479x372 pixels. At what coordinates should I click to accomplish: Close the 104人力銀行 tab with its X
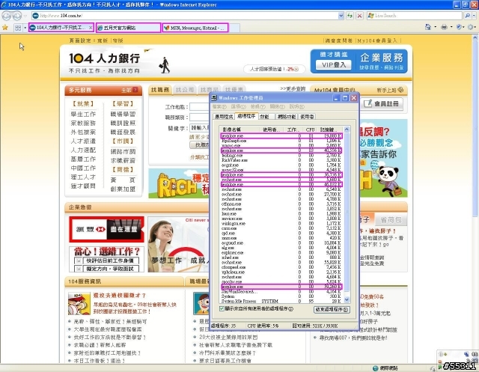click(91, 28)
